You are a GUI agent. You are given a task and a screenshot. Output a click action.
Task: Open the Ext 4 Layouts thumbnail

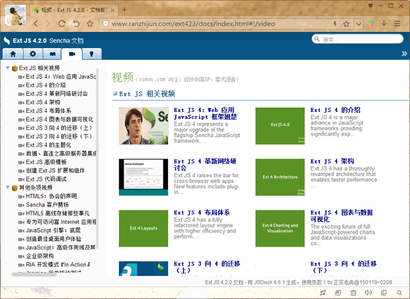click(144, 228)
